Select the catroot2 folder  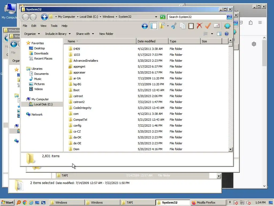coord(79,102)
